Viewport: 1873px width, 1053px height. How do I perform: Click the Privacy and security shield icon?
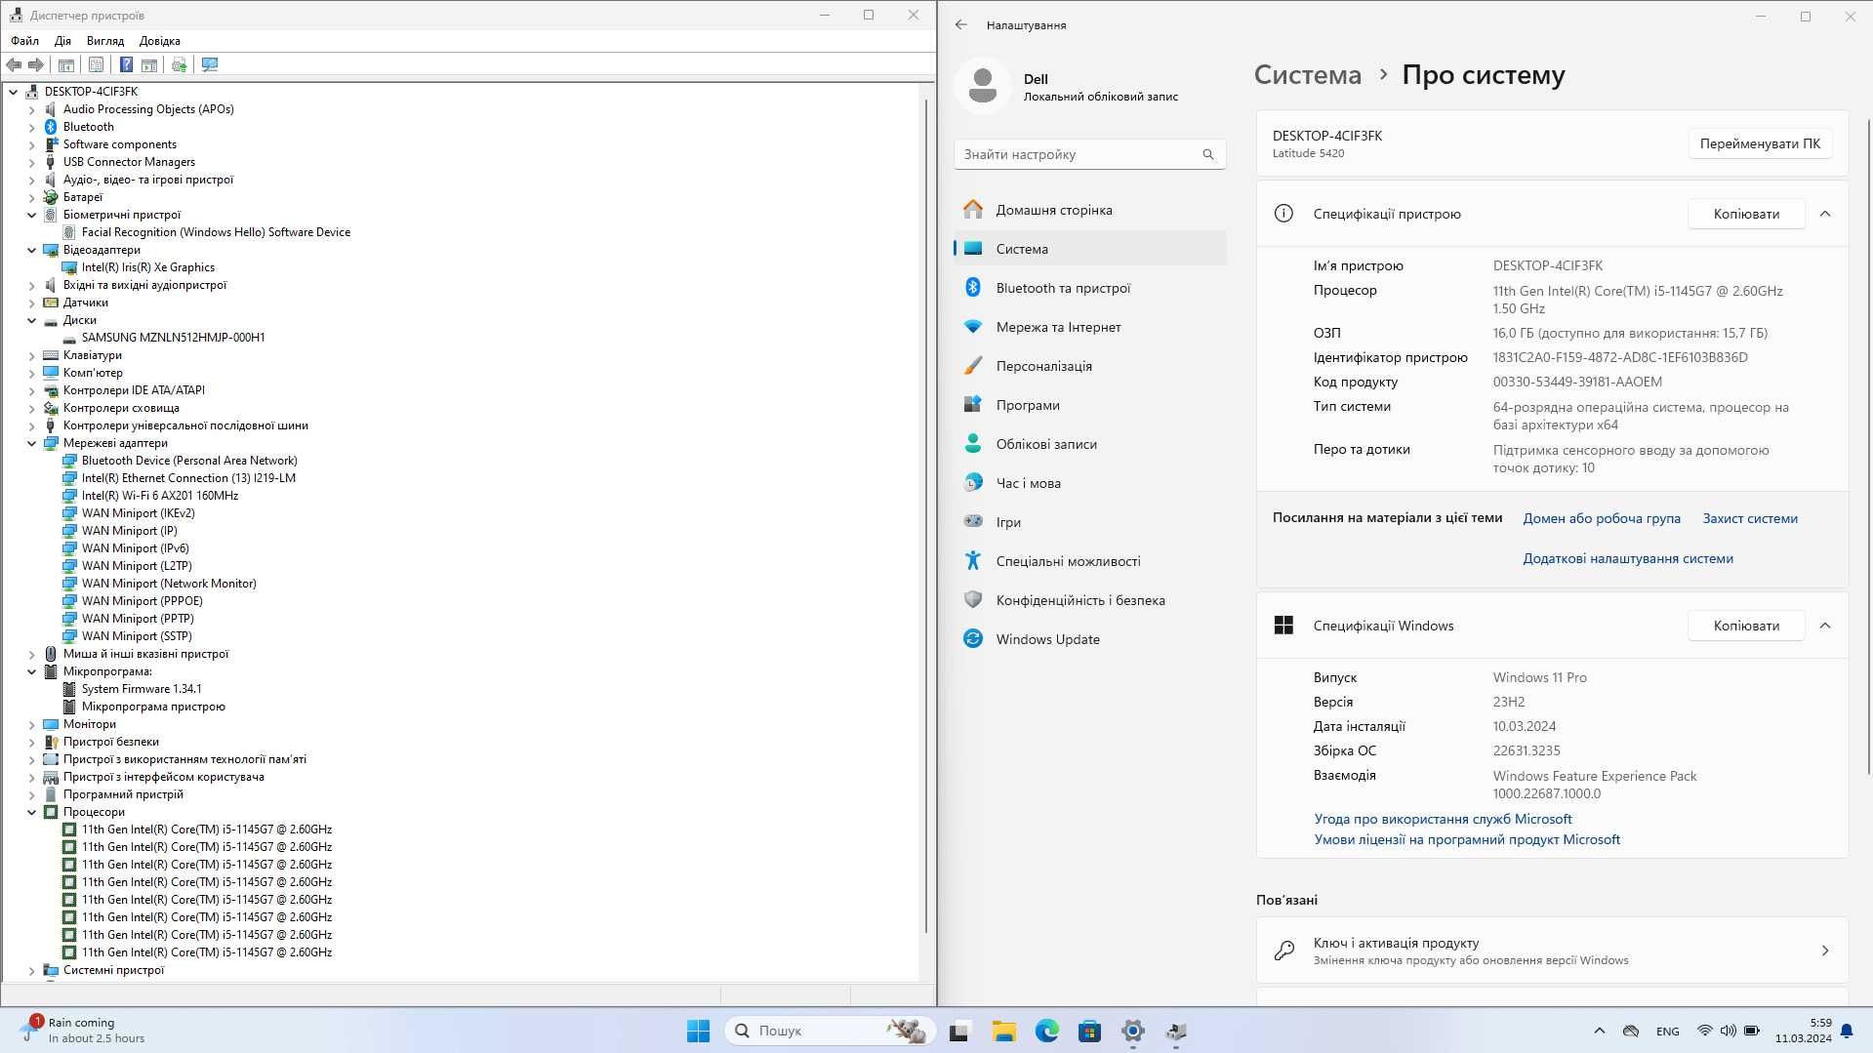pos(973,599)
